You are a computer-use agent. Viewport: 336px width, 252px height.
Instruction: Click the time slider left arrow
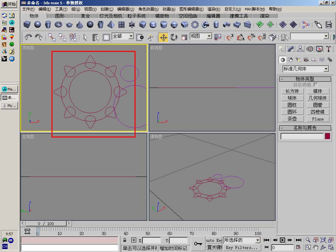click(x=23, y=223)
